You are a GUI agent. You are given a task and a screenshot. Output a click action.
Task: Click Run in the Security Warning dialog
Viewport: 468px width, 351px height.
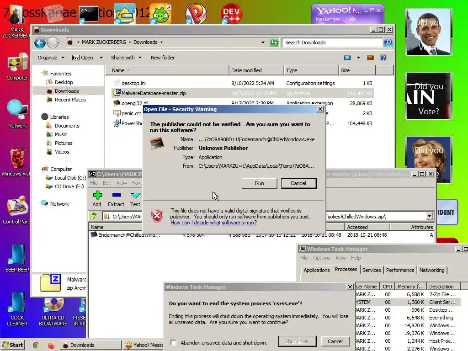259,183
